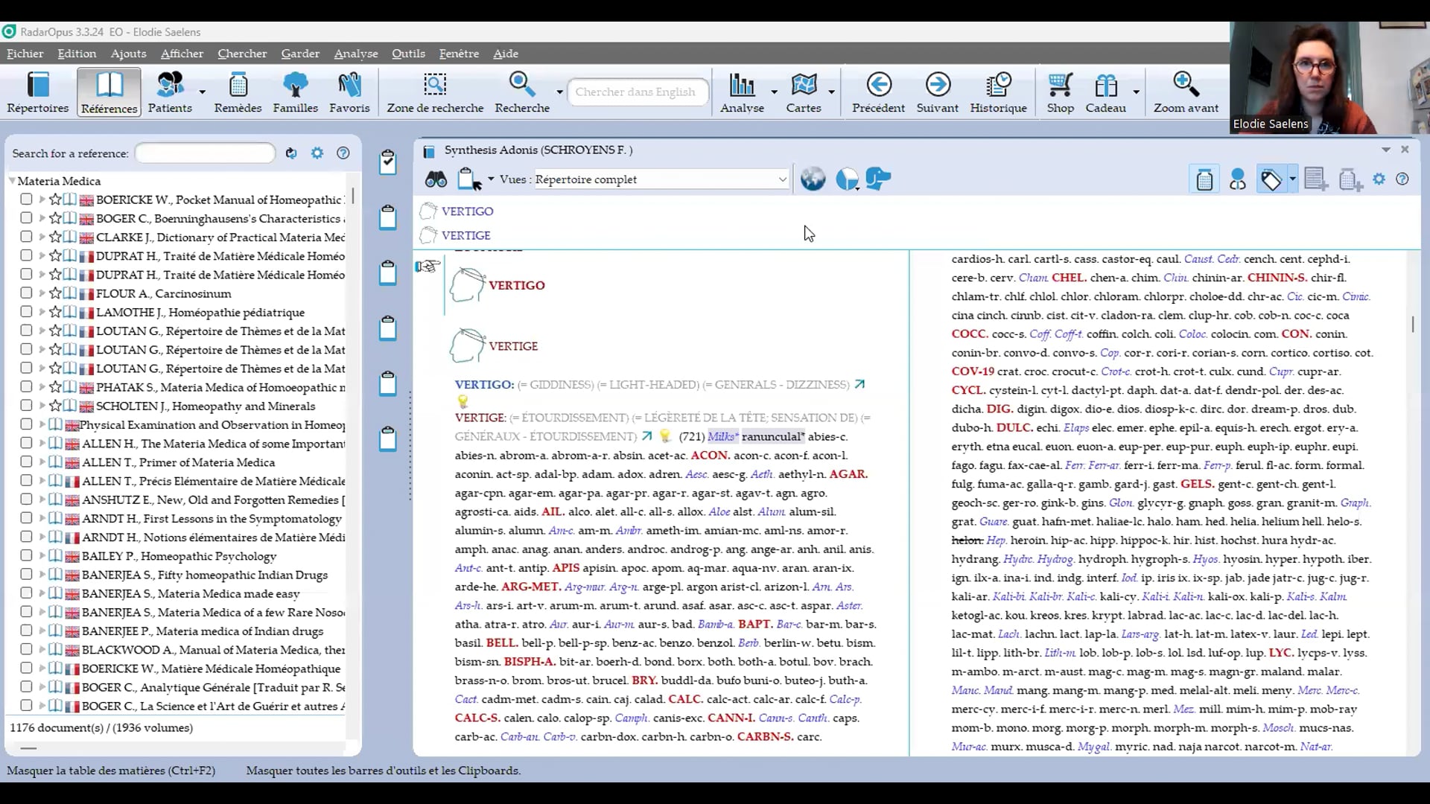Image resolution: width=1430 pixels, height=804 pixels.
Task: Click the arrow link after GENERALS - DIZZINESS
Action: tap(859, 384)
